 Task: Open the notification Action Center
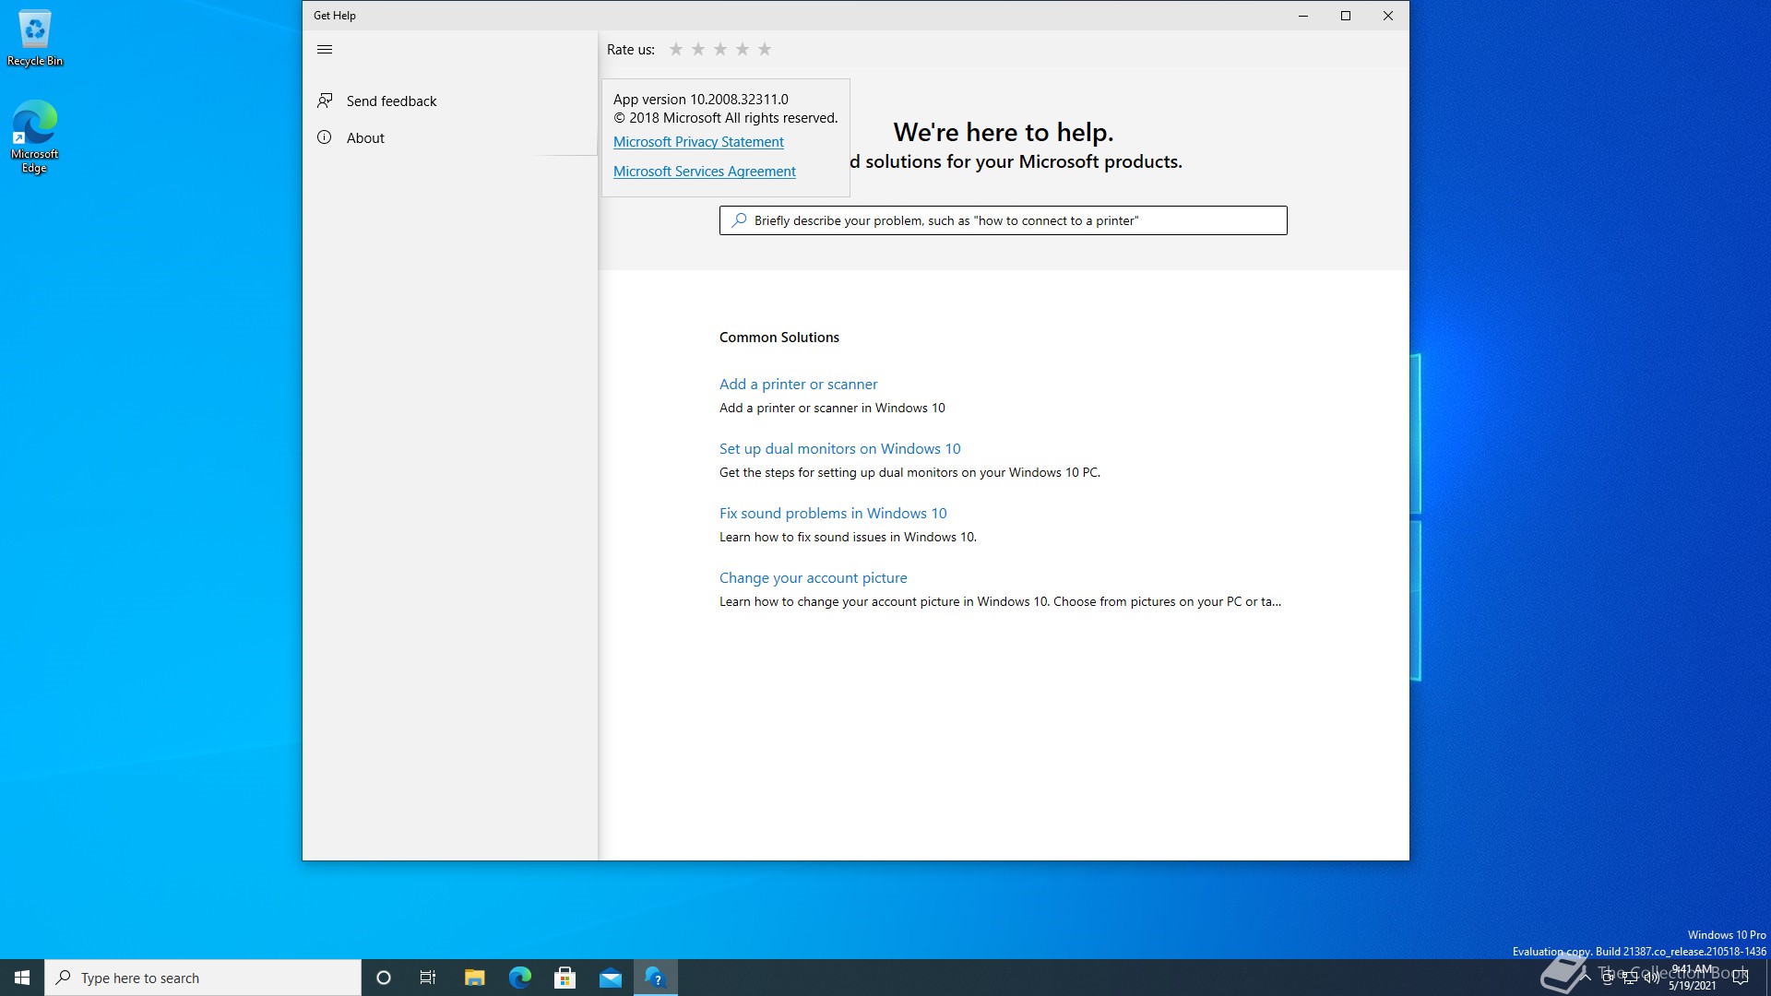click(1741, 978)
